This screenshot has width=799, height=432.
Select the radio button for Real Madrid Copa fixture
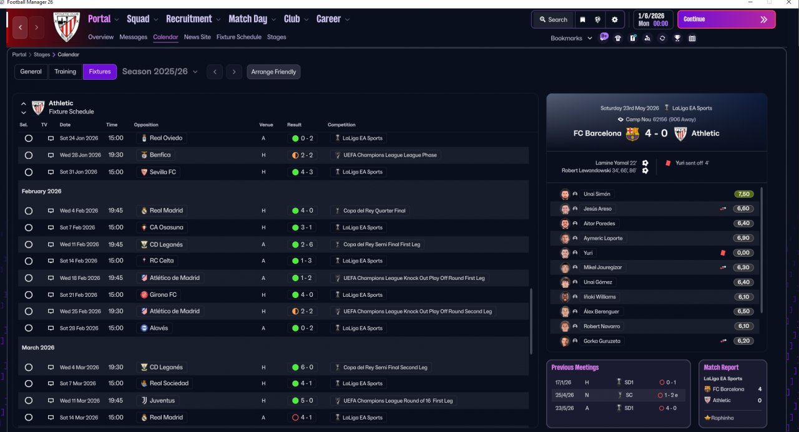pyautogui.click(x=29, y=211)
